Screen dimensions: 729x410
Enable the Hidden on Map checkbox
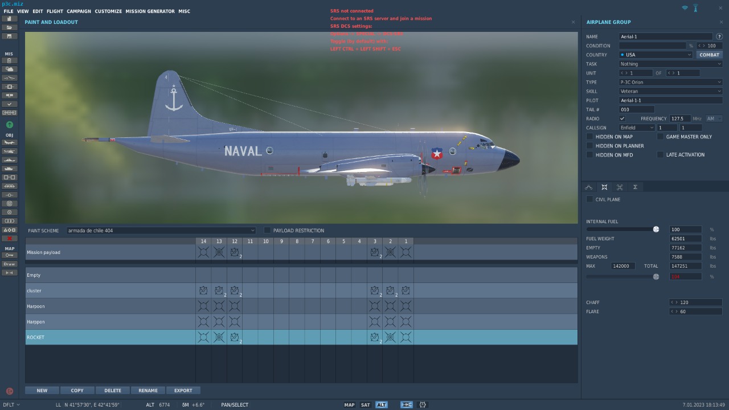click(590, 137)
